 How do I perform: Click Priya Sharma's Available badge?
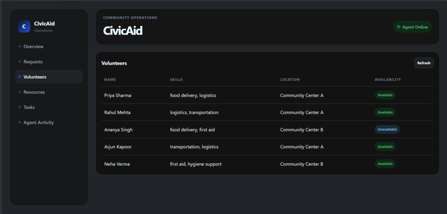click(x=385, y=95)
